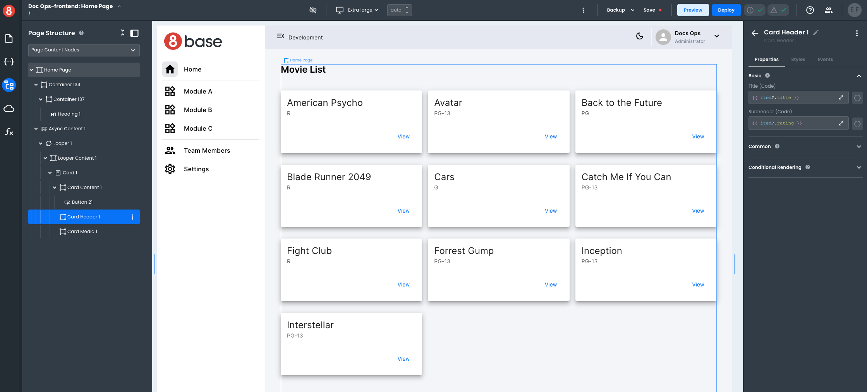Increment the auto width stepper
Viewport: 867px width, 392px height.
click(407, 7)
